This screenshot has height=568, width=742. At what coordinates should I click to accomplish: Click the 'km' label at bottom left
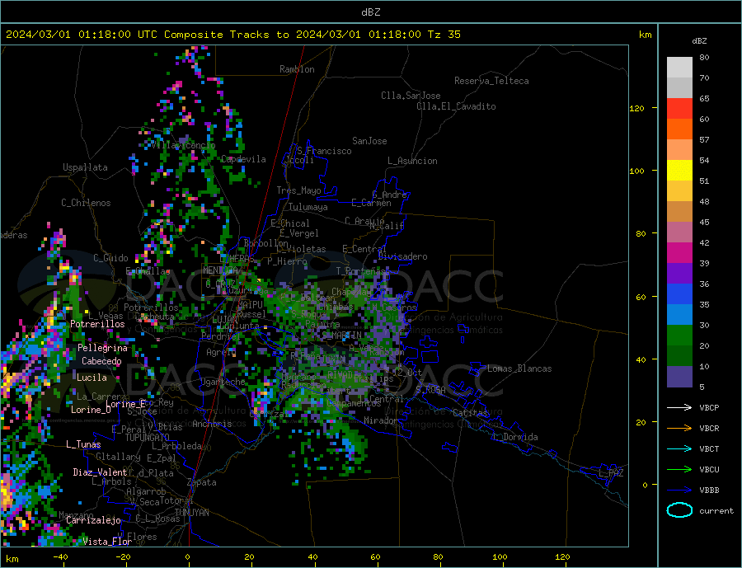click(x=12, y=559)
